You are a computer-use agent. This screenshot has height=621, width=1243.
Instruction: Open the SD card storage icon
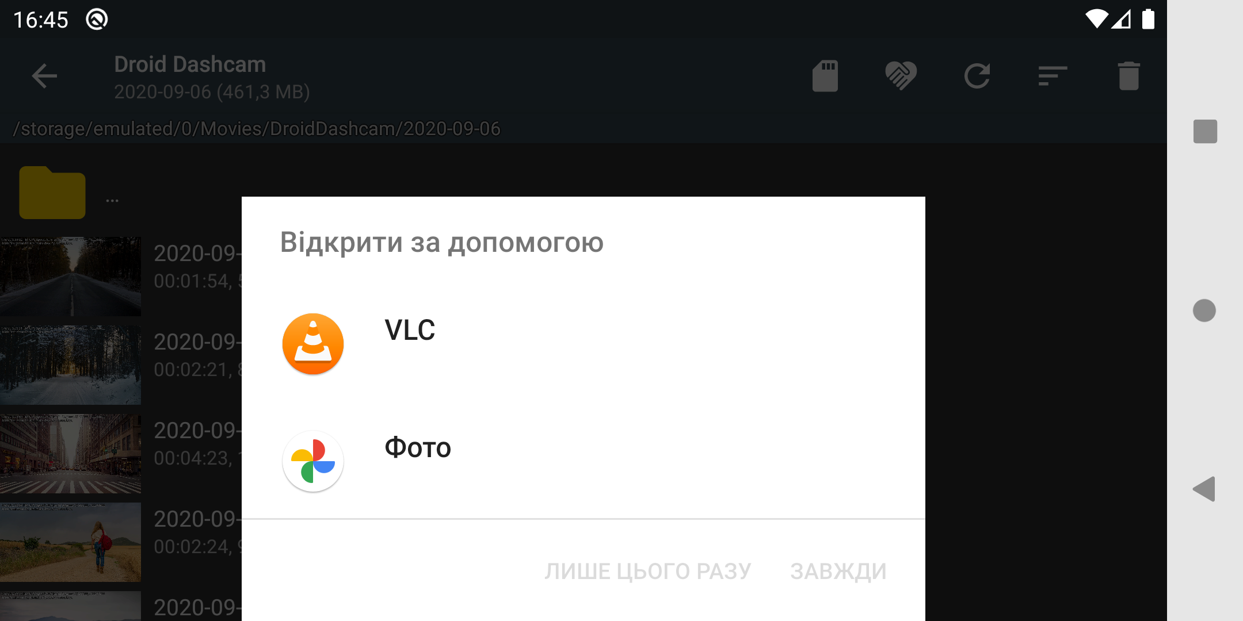[x=825, y=76]
